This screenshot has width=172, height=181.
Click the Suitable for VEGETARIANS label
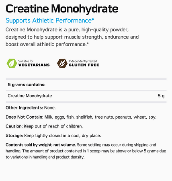tap(34, 63)
